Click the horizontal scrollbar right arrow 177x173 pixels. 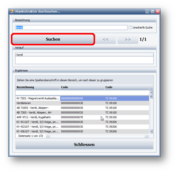[x=147, y=136]
